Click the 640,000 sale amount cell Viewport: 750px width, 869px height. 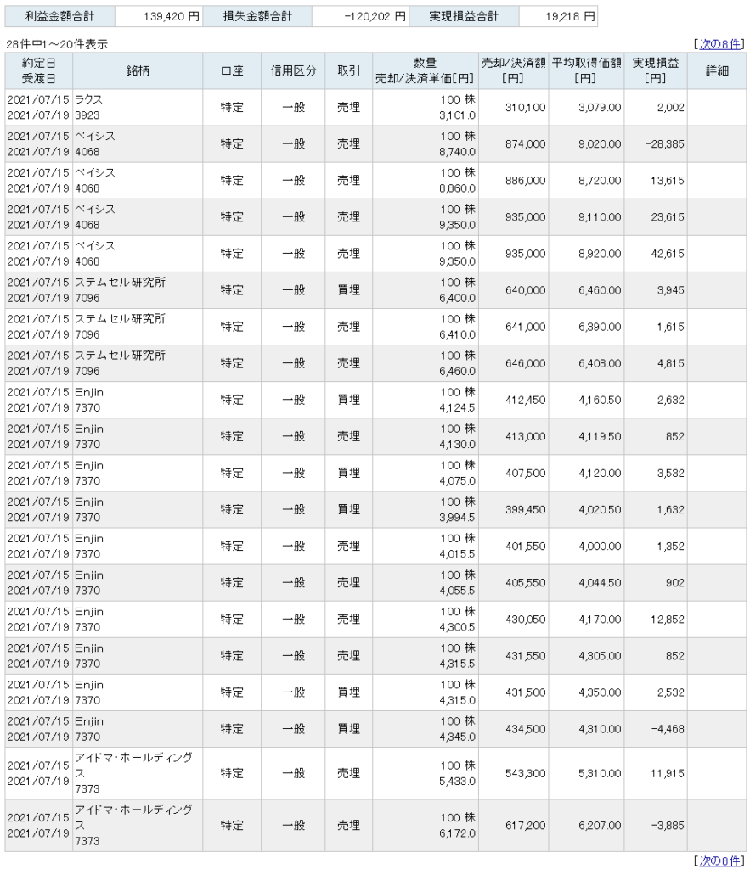(513, 290)
